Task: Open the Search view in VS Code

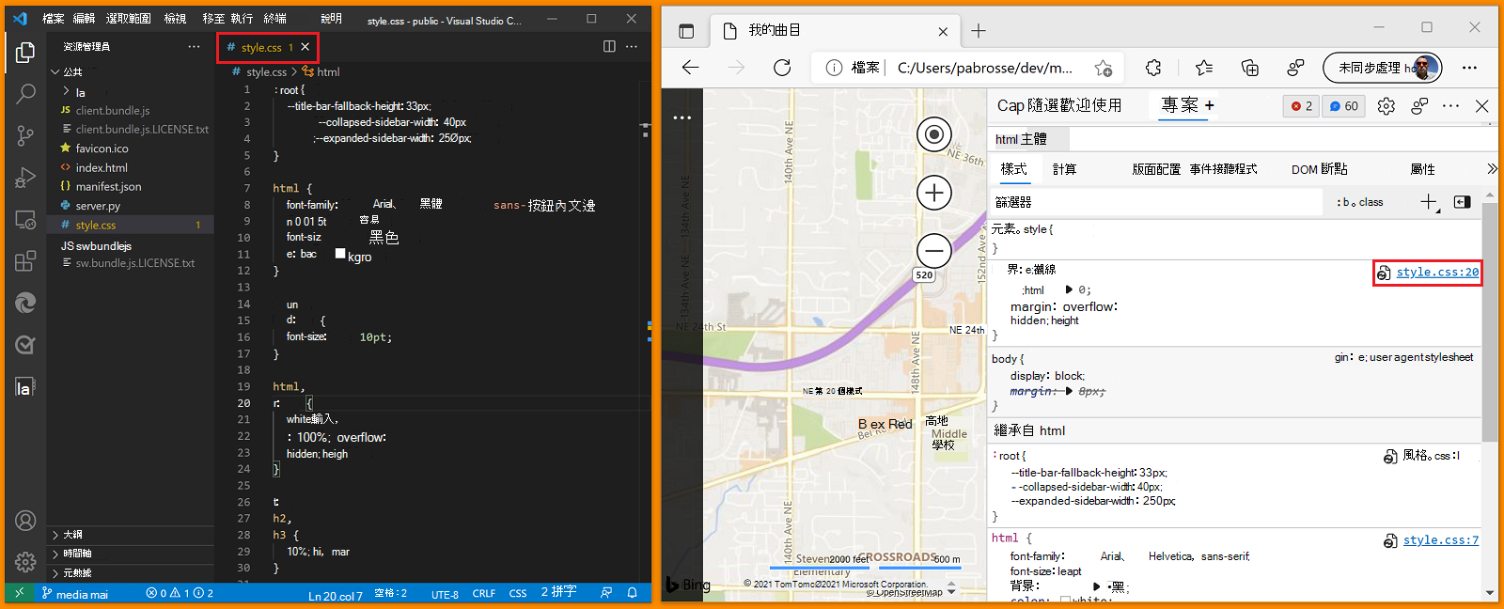Action: (x=25, y=94)
